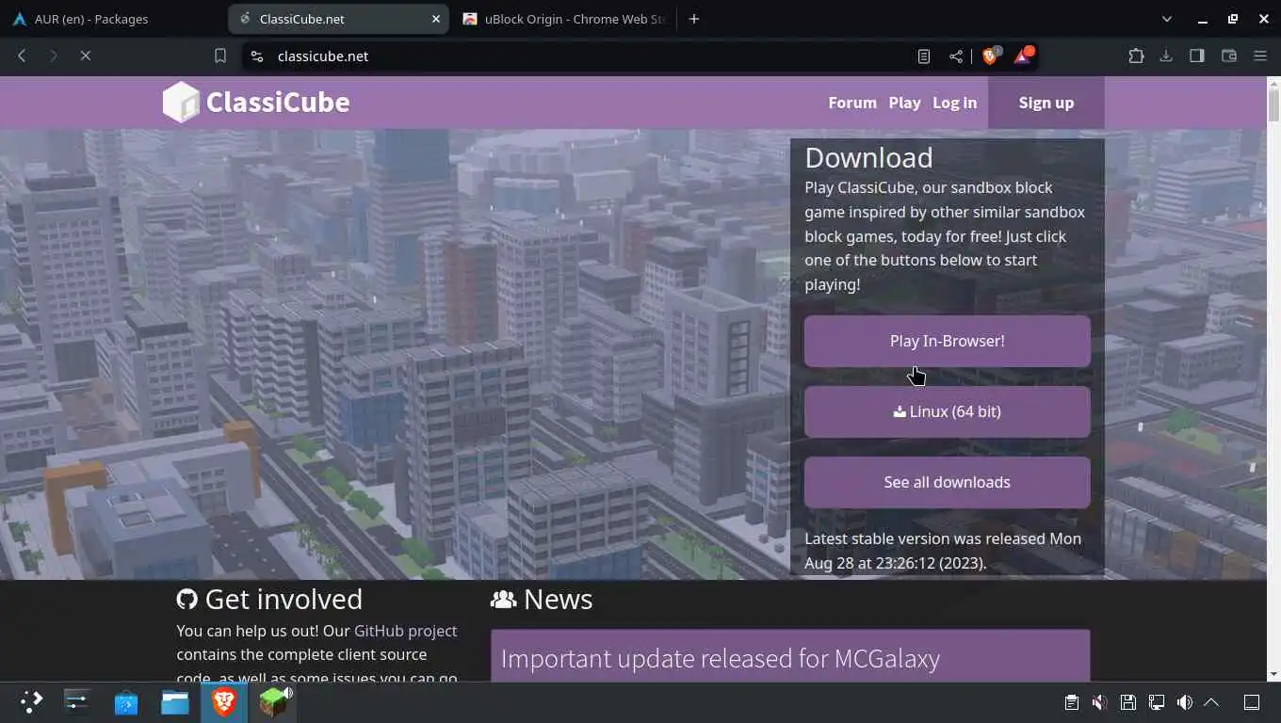Click the share icon in address bar
Viewport: 1281px width, 723px height.
956,56
